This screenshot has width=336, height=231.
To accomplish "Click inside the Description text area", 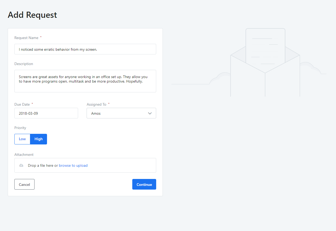I will [x=85, y=81].
